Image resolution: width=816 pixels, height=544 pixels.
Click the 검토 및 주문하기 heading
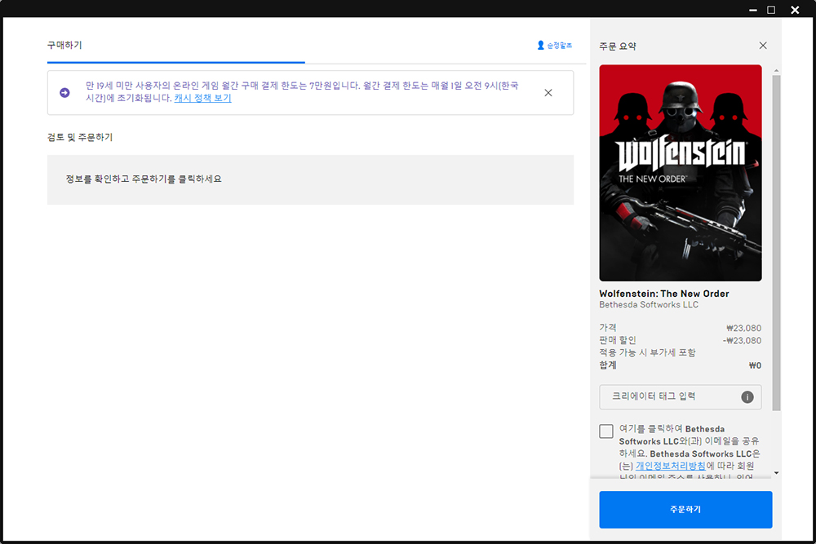80,137
